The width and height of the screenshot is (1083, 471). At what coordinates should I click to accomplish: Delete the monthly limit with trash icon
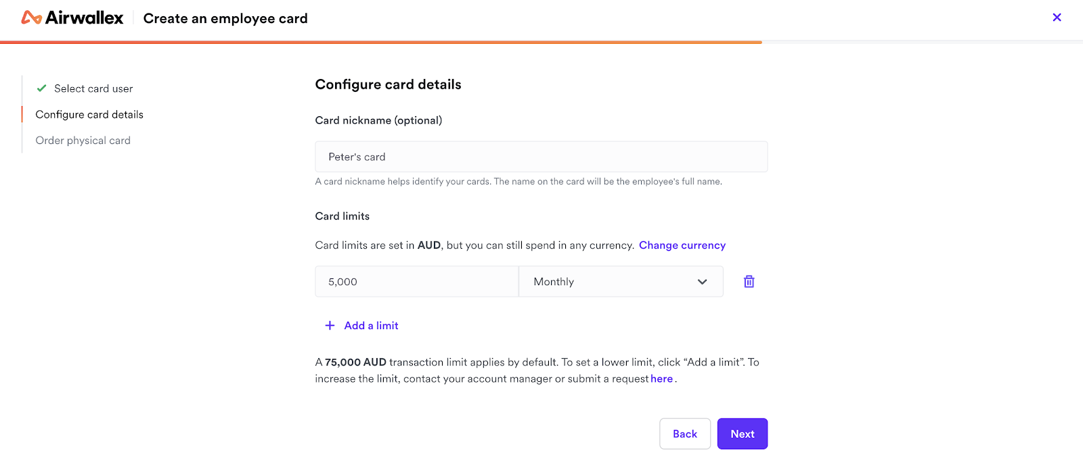coord(749,282)
